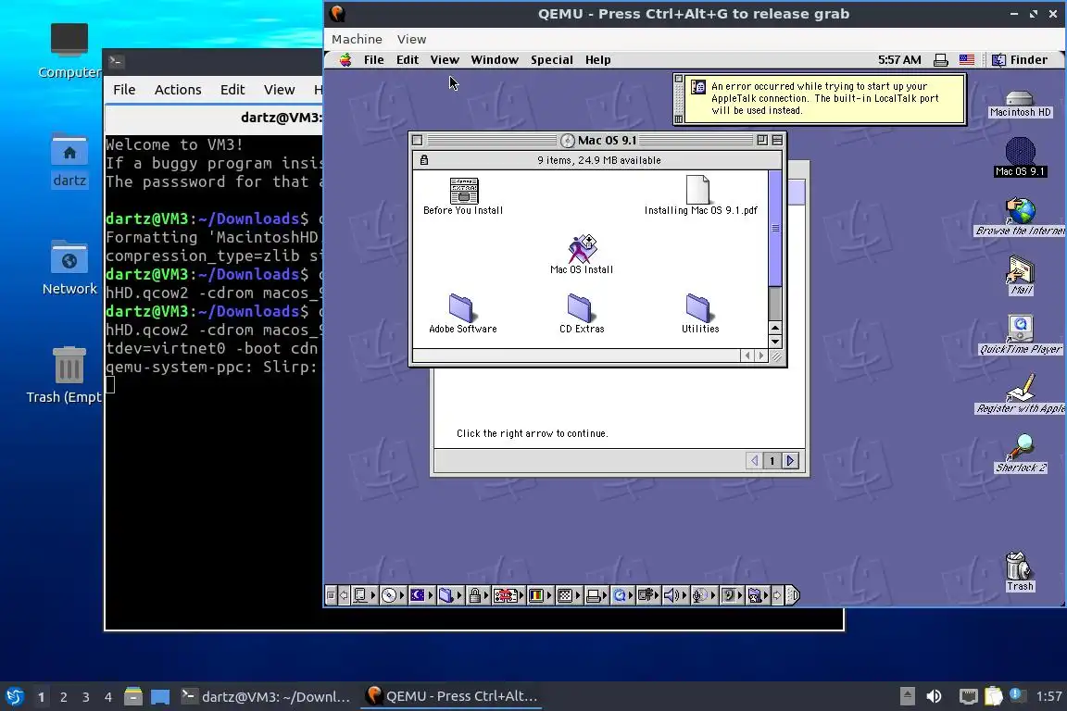Click the left page arrow in assistant window
The image size is (1067, 711).
[754, 461]
